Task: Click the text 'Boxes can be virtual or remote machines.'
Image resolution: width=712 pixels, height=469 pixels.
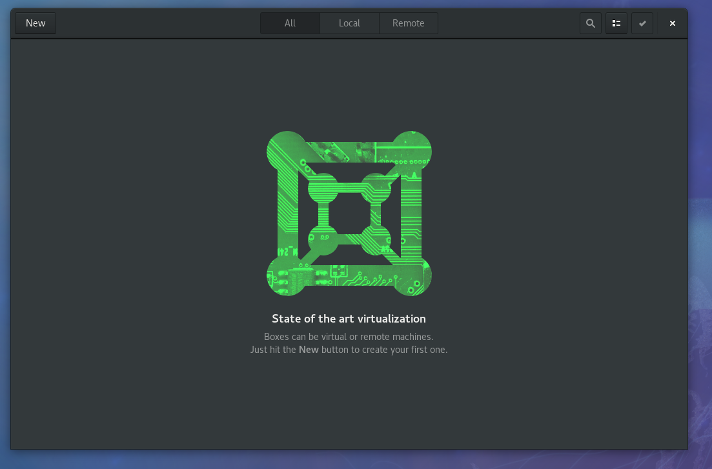Action: (x=349, y=337)
